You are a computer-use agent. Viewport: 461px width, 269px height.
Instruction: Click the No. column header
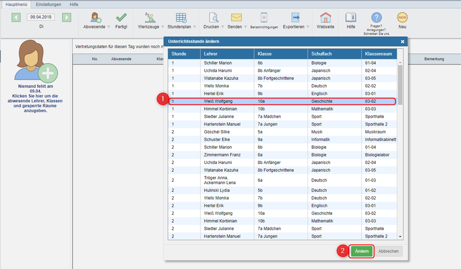(x=95, y=59)
